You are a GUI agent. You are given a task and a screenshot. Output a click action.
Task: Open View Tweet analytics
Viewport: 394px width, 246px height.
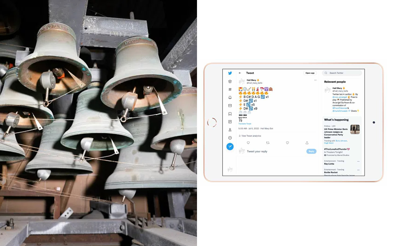250,136
